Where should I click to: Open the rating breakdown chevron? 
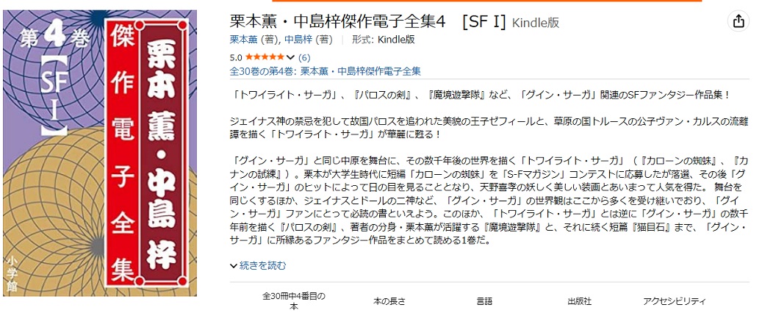(x=291, y=57)
